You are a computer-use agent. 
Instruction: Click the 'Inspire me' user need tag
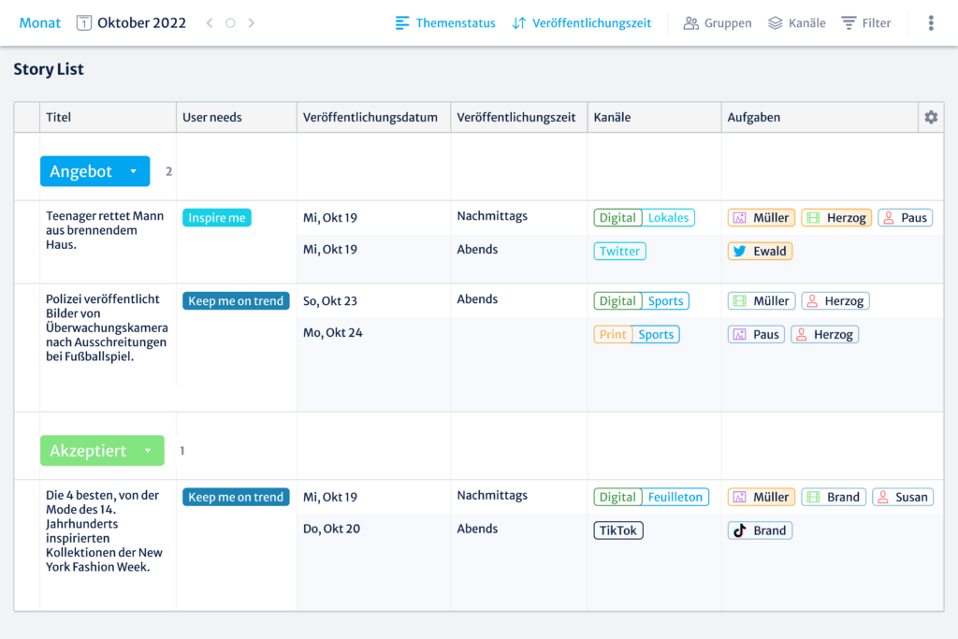tap(217, 218)
